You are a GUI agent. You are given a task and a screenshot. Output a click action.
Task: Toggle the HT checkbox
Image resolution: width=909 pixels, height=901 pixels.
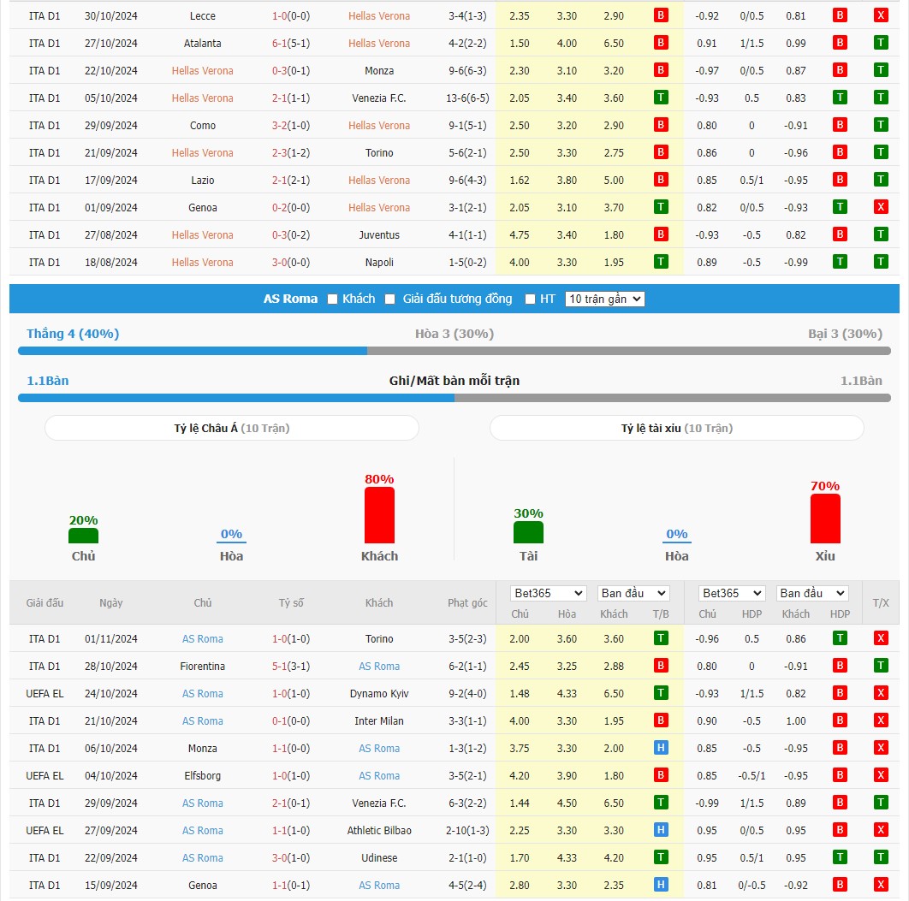coord(530,299)
